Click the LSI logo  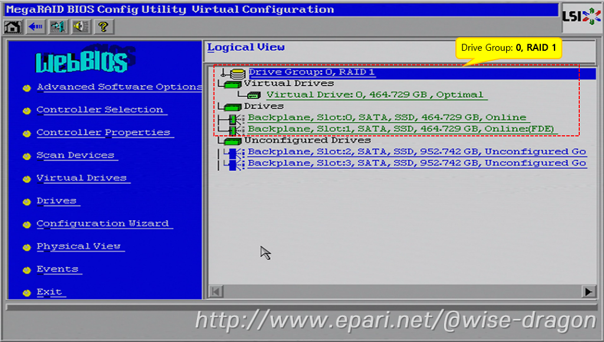(x=581, y=17)
